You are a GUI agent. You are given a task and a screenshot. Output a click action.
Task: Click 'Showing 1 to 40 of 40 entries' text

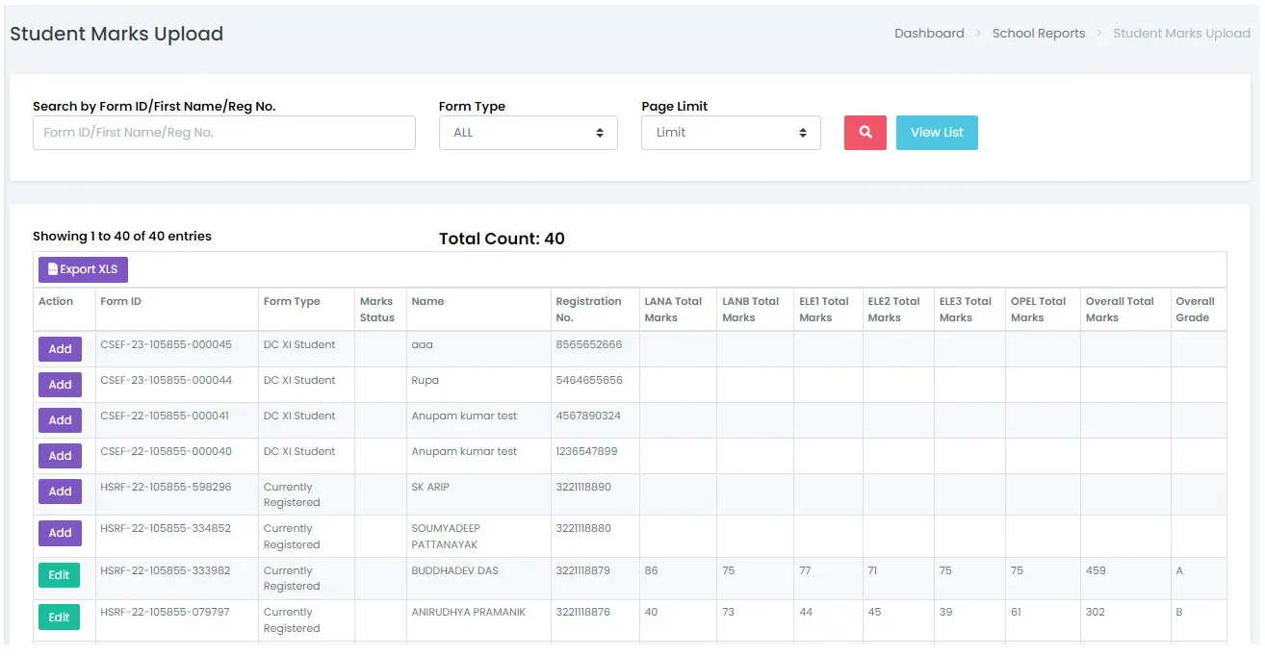click(122, 236)
